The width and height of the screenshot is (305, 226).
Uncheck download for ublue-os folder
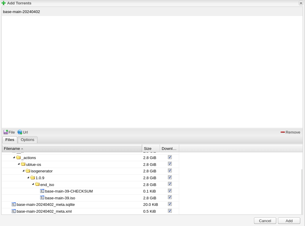tap(170, 164)
